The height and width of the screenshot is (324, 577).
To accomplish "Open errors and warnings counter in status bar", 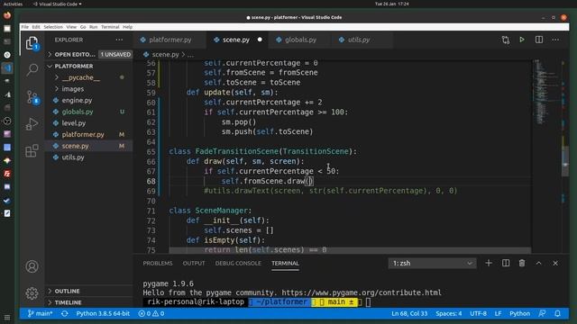I will 151,313.
